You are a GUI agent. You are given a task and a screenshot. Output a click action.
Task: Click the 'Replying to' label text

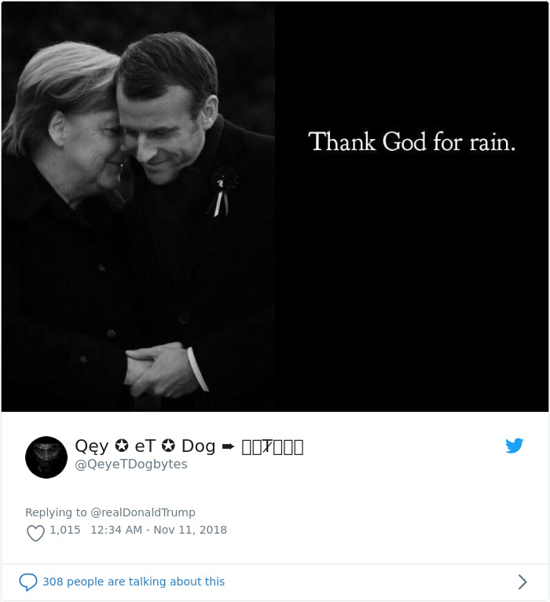56,512
